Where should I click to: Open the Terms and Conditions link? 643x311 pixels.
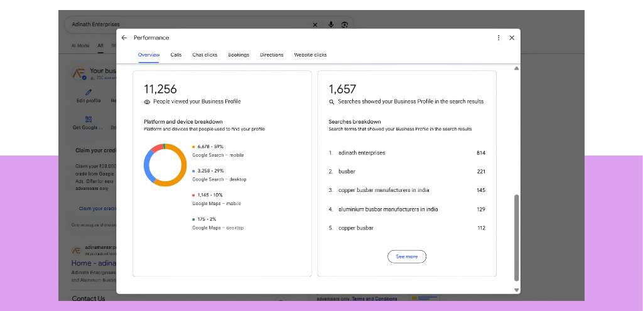(374, 298)
